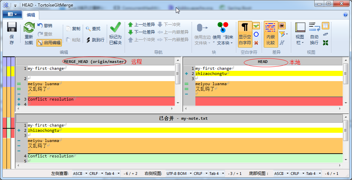The image size is (352, 180).
Task: Toggle the pane layout button in 视图 group
Action: 326,25
